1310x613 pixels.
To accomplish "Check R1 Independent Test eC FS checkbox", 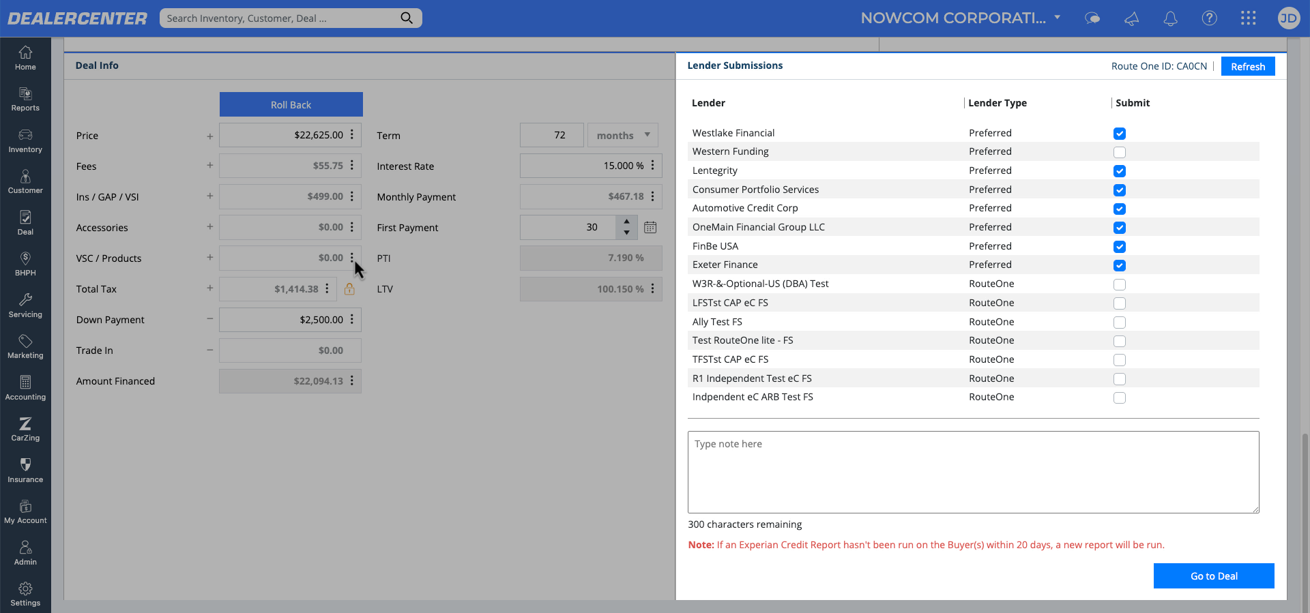I will click(x=1120, y=379).
